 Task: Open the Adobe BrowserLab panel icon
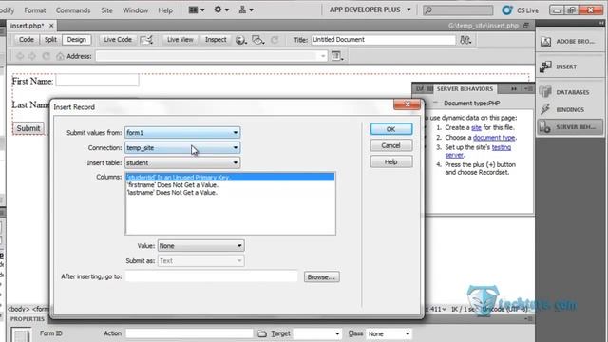click(546, 42)
